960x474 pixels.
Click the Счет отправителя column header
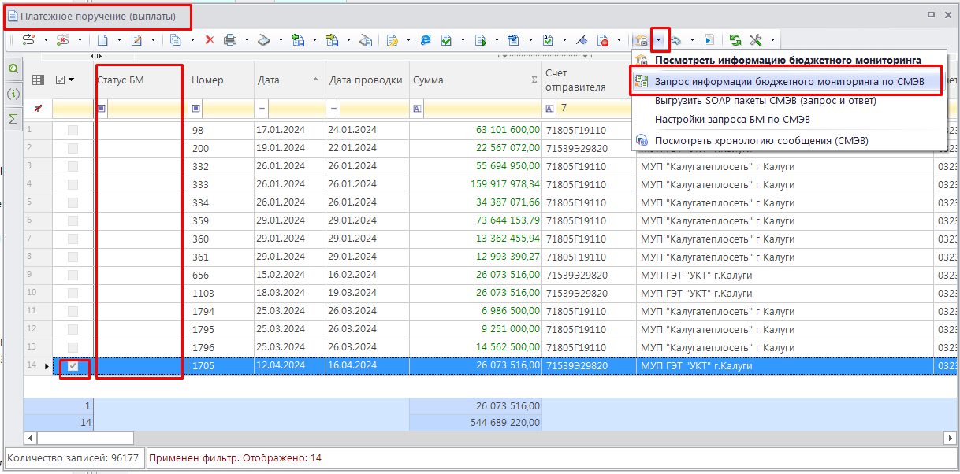pos(586,80)
